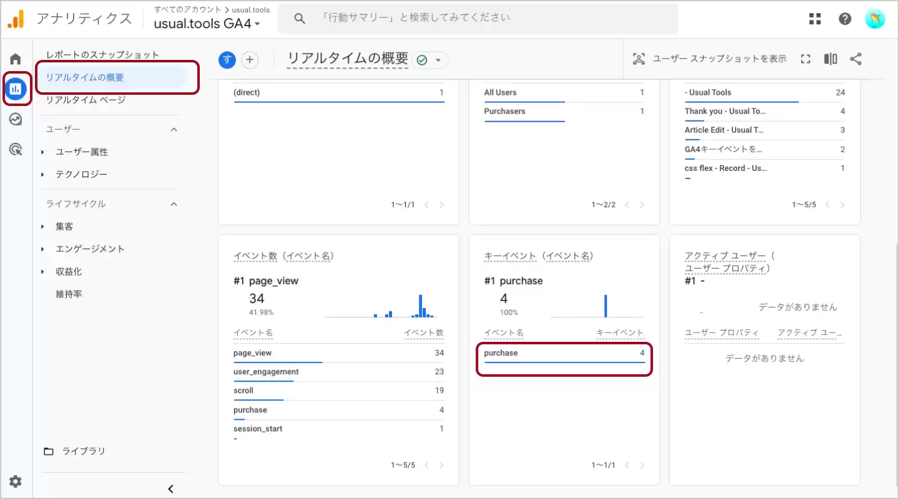Open the Google apps grid icon

coord(815,19)
